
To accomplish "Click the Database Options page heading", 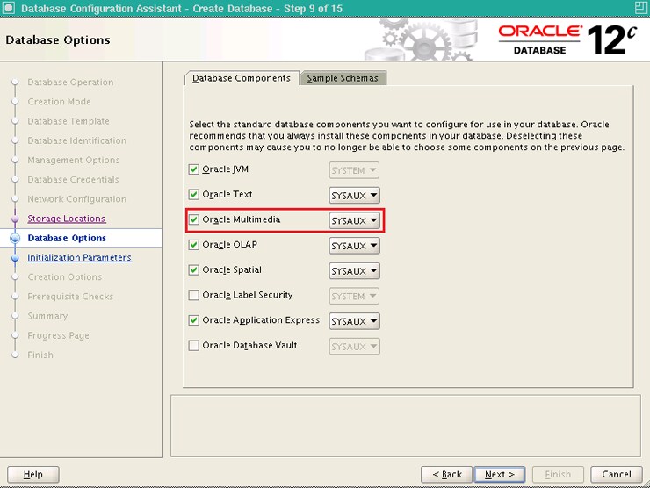I will point(58,40).
